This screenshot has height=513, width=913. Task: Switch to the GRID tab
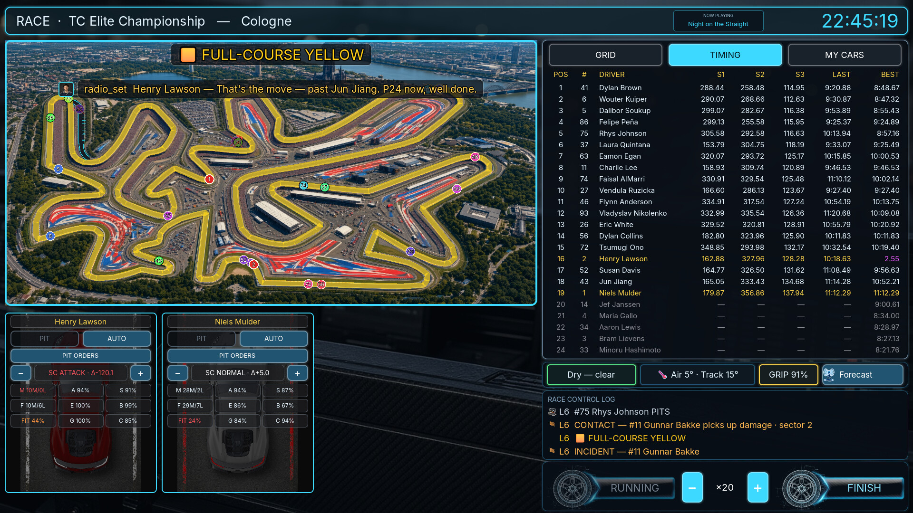tap(605, 55)
